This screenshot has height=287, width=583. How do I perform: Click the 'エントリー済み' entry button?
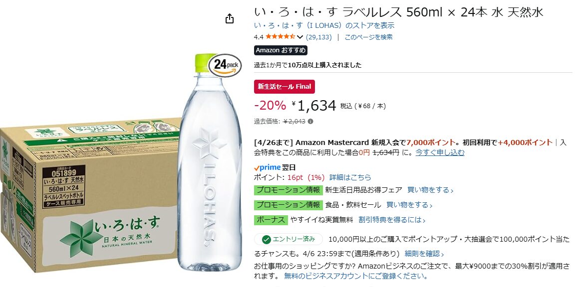289,240
